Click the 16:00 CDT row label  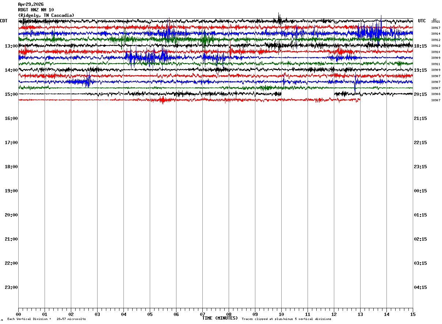(11, 118)
